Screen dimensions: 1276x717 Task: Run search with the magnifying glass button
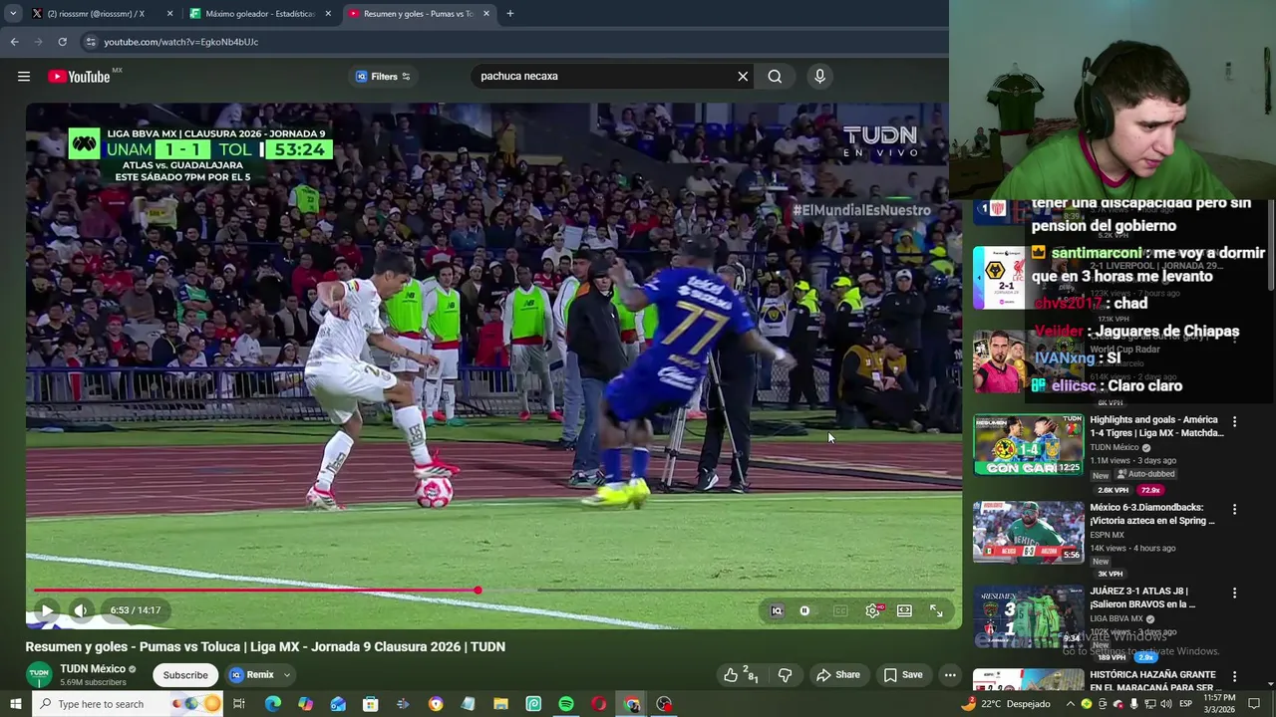pyautogui.click(x=775, y=77)
